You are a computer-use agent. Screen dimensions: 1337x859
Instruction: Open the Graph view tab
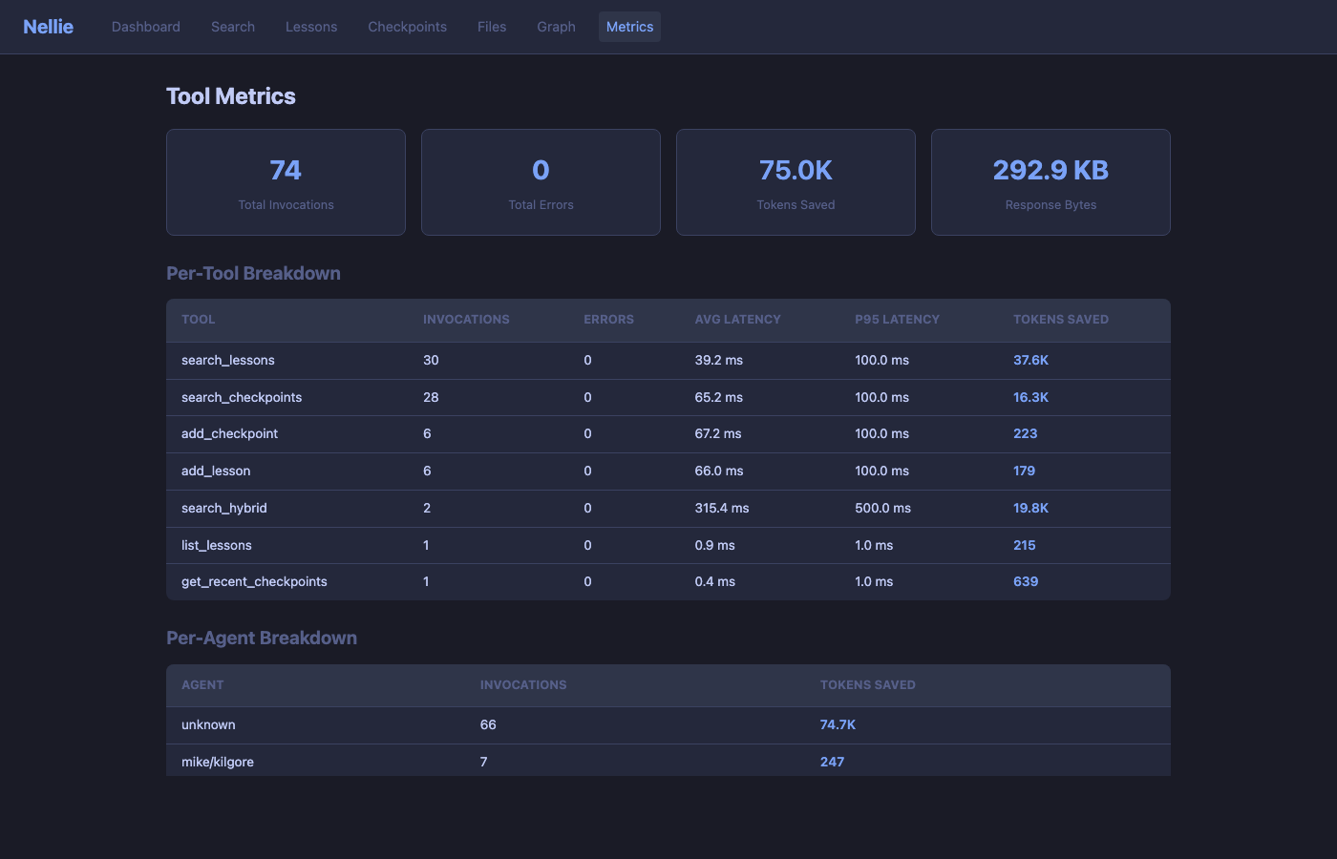coord(556,27)
